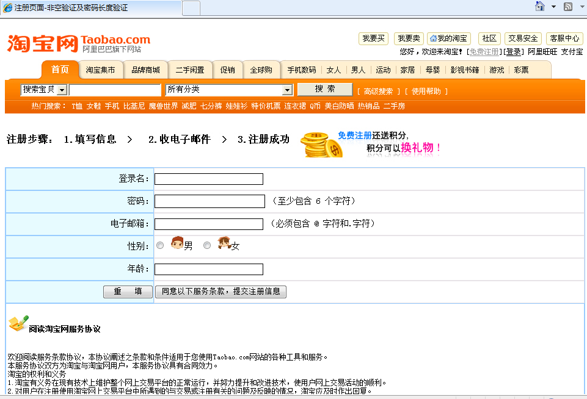Switch to the 淘宝集市 tab
This screenshot has width=587, height=399.
coord(100,70)
